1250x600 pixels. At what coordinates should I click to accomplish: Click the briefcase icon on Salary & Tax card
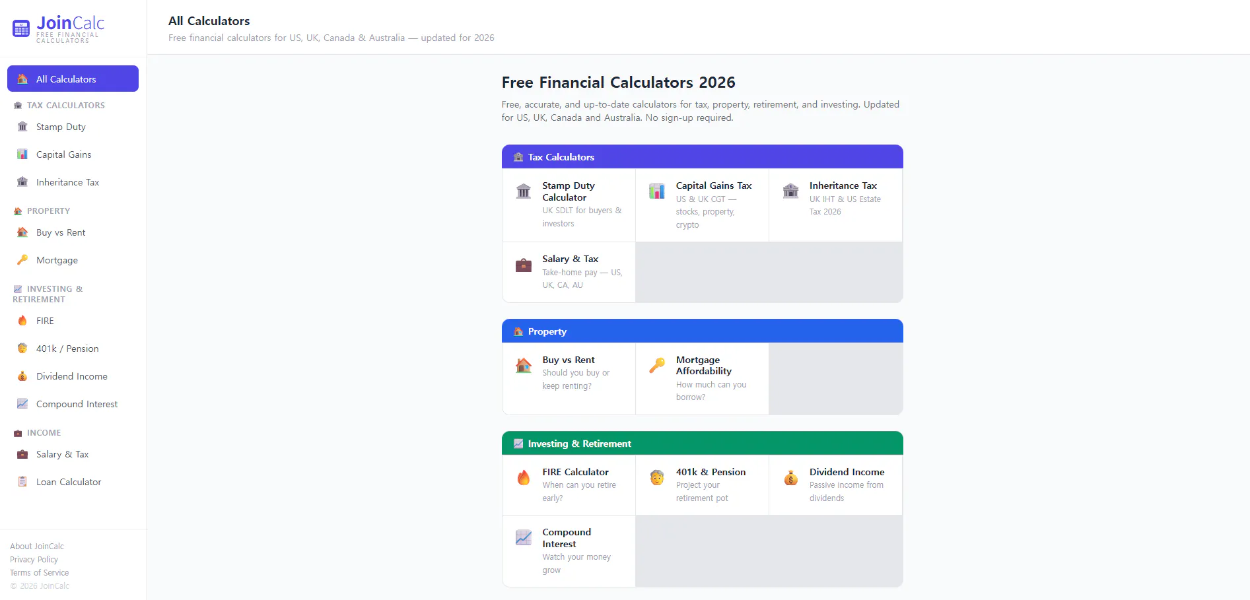click(x=524, y=265)
